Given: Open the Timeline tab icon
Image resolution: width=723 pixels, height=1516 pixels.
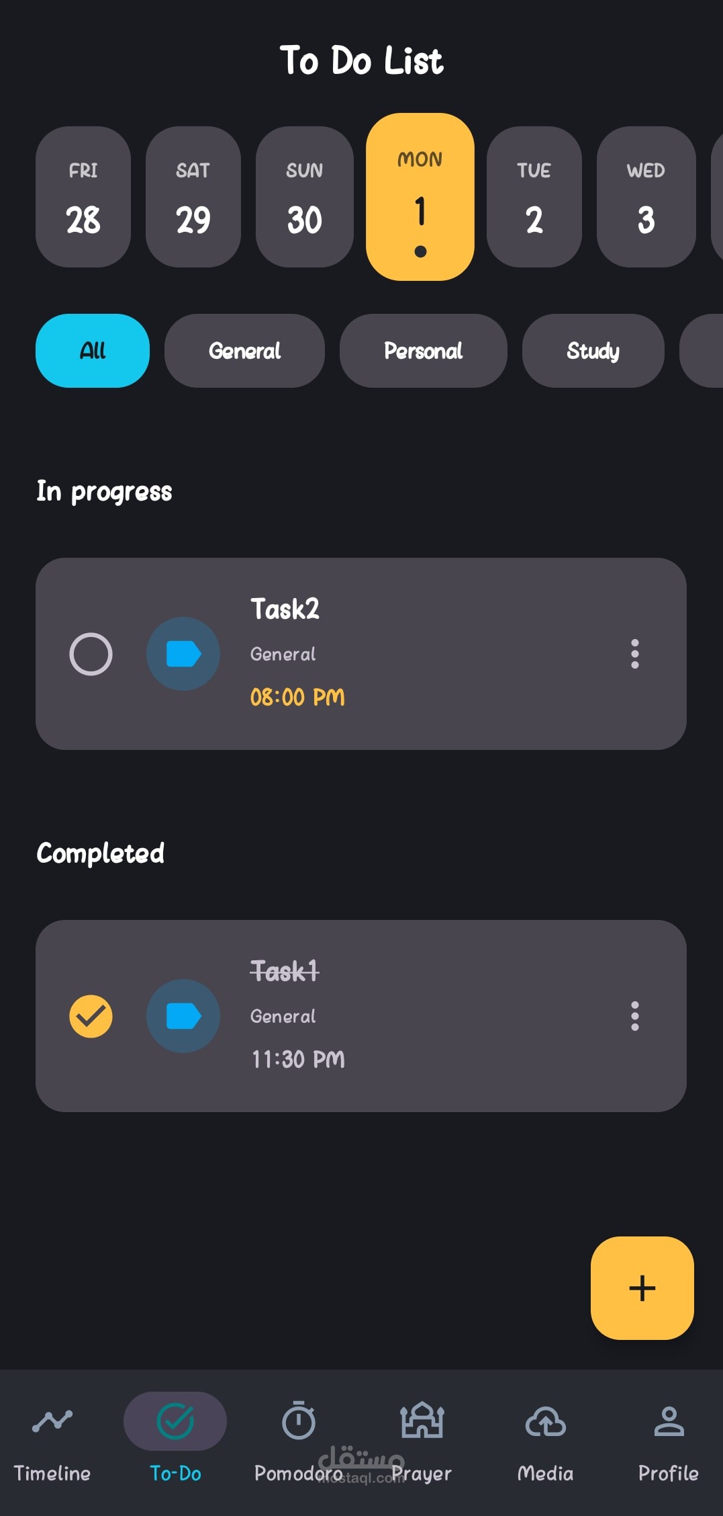Looking at the screenshot, I should tap(52, 1421).
